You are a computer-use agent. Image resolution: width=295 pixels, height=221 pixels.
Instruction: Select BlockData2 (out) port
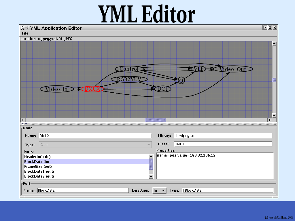tap(86, 176)
